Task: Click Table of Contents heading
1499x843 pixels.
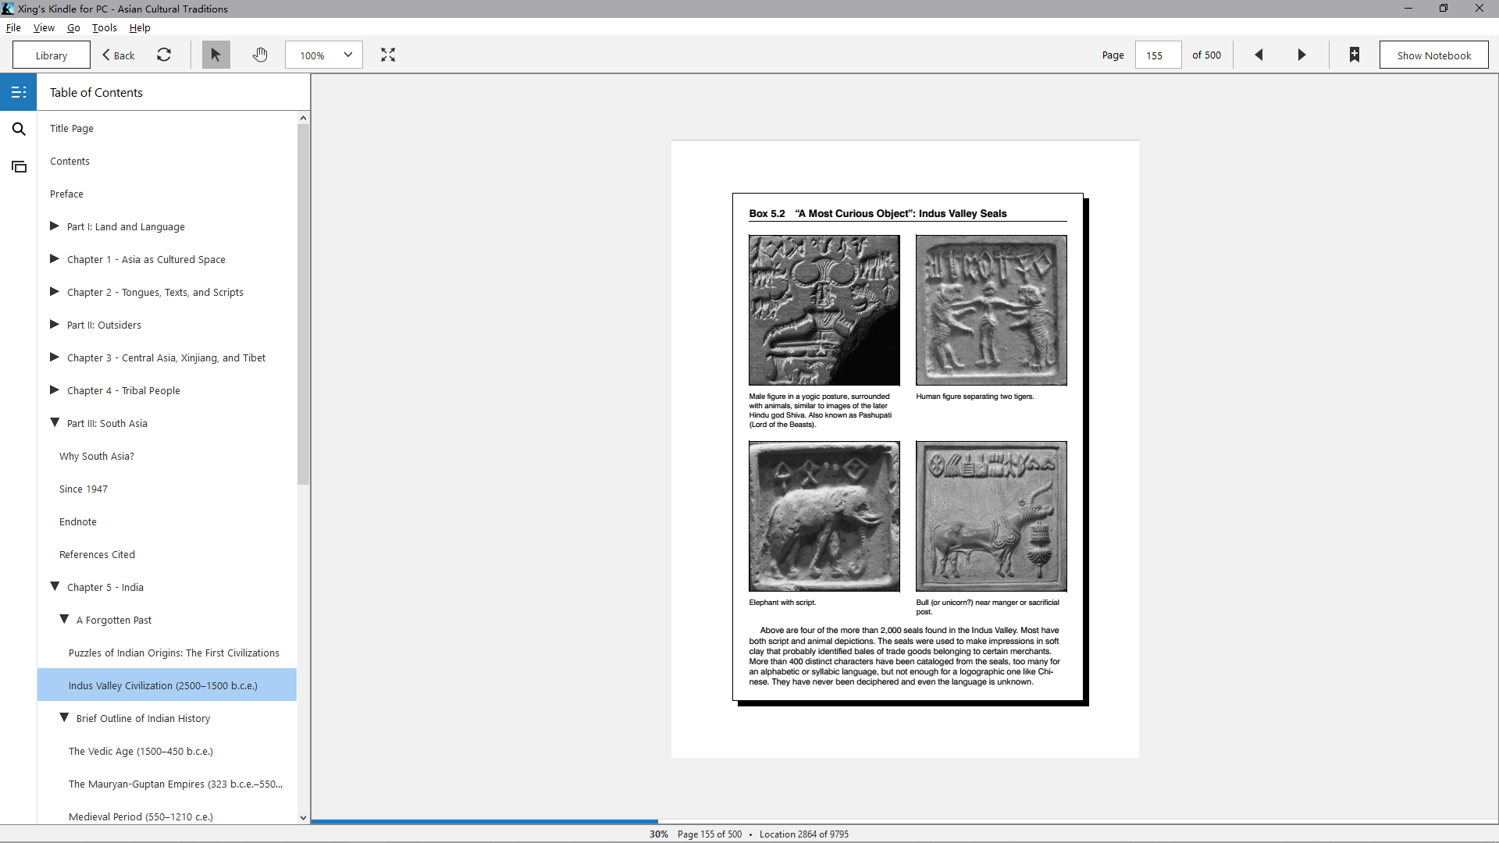Action: click(96, 92)
